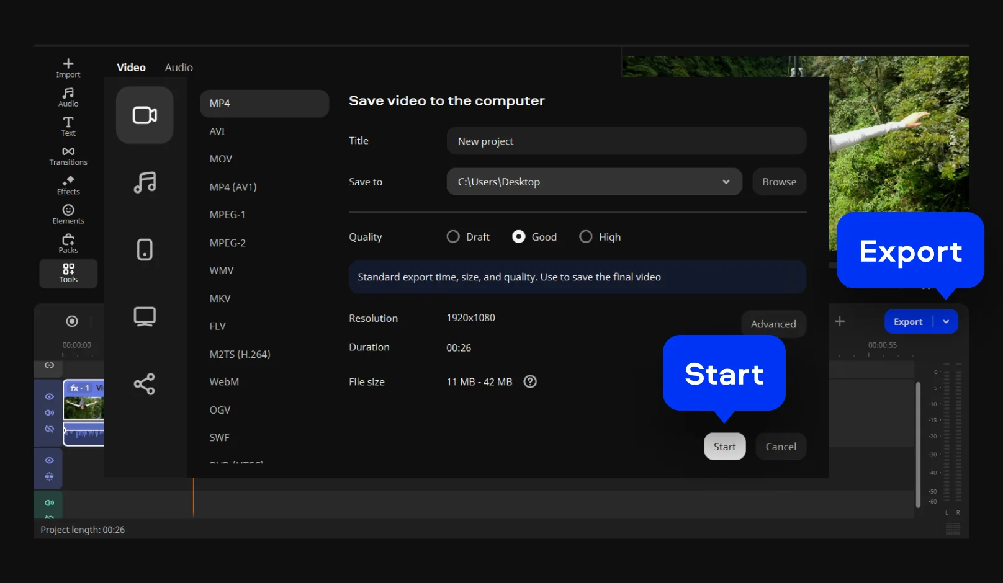
Task: Select Draft quality option
Action: [453, 237]
